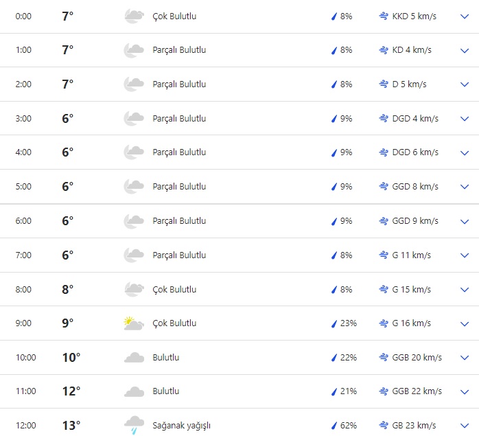Click the moon cloud icon at 4:00
Viewport: 479px width, 436px height.
click(134, 152)
